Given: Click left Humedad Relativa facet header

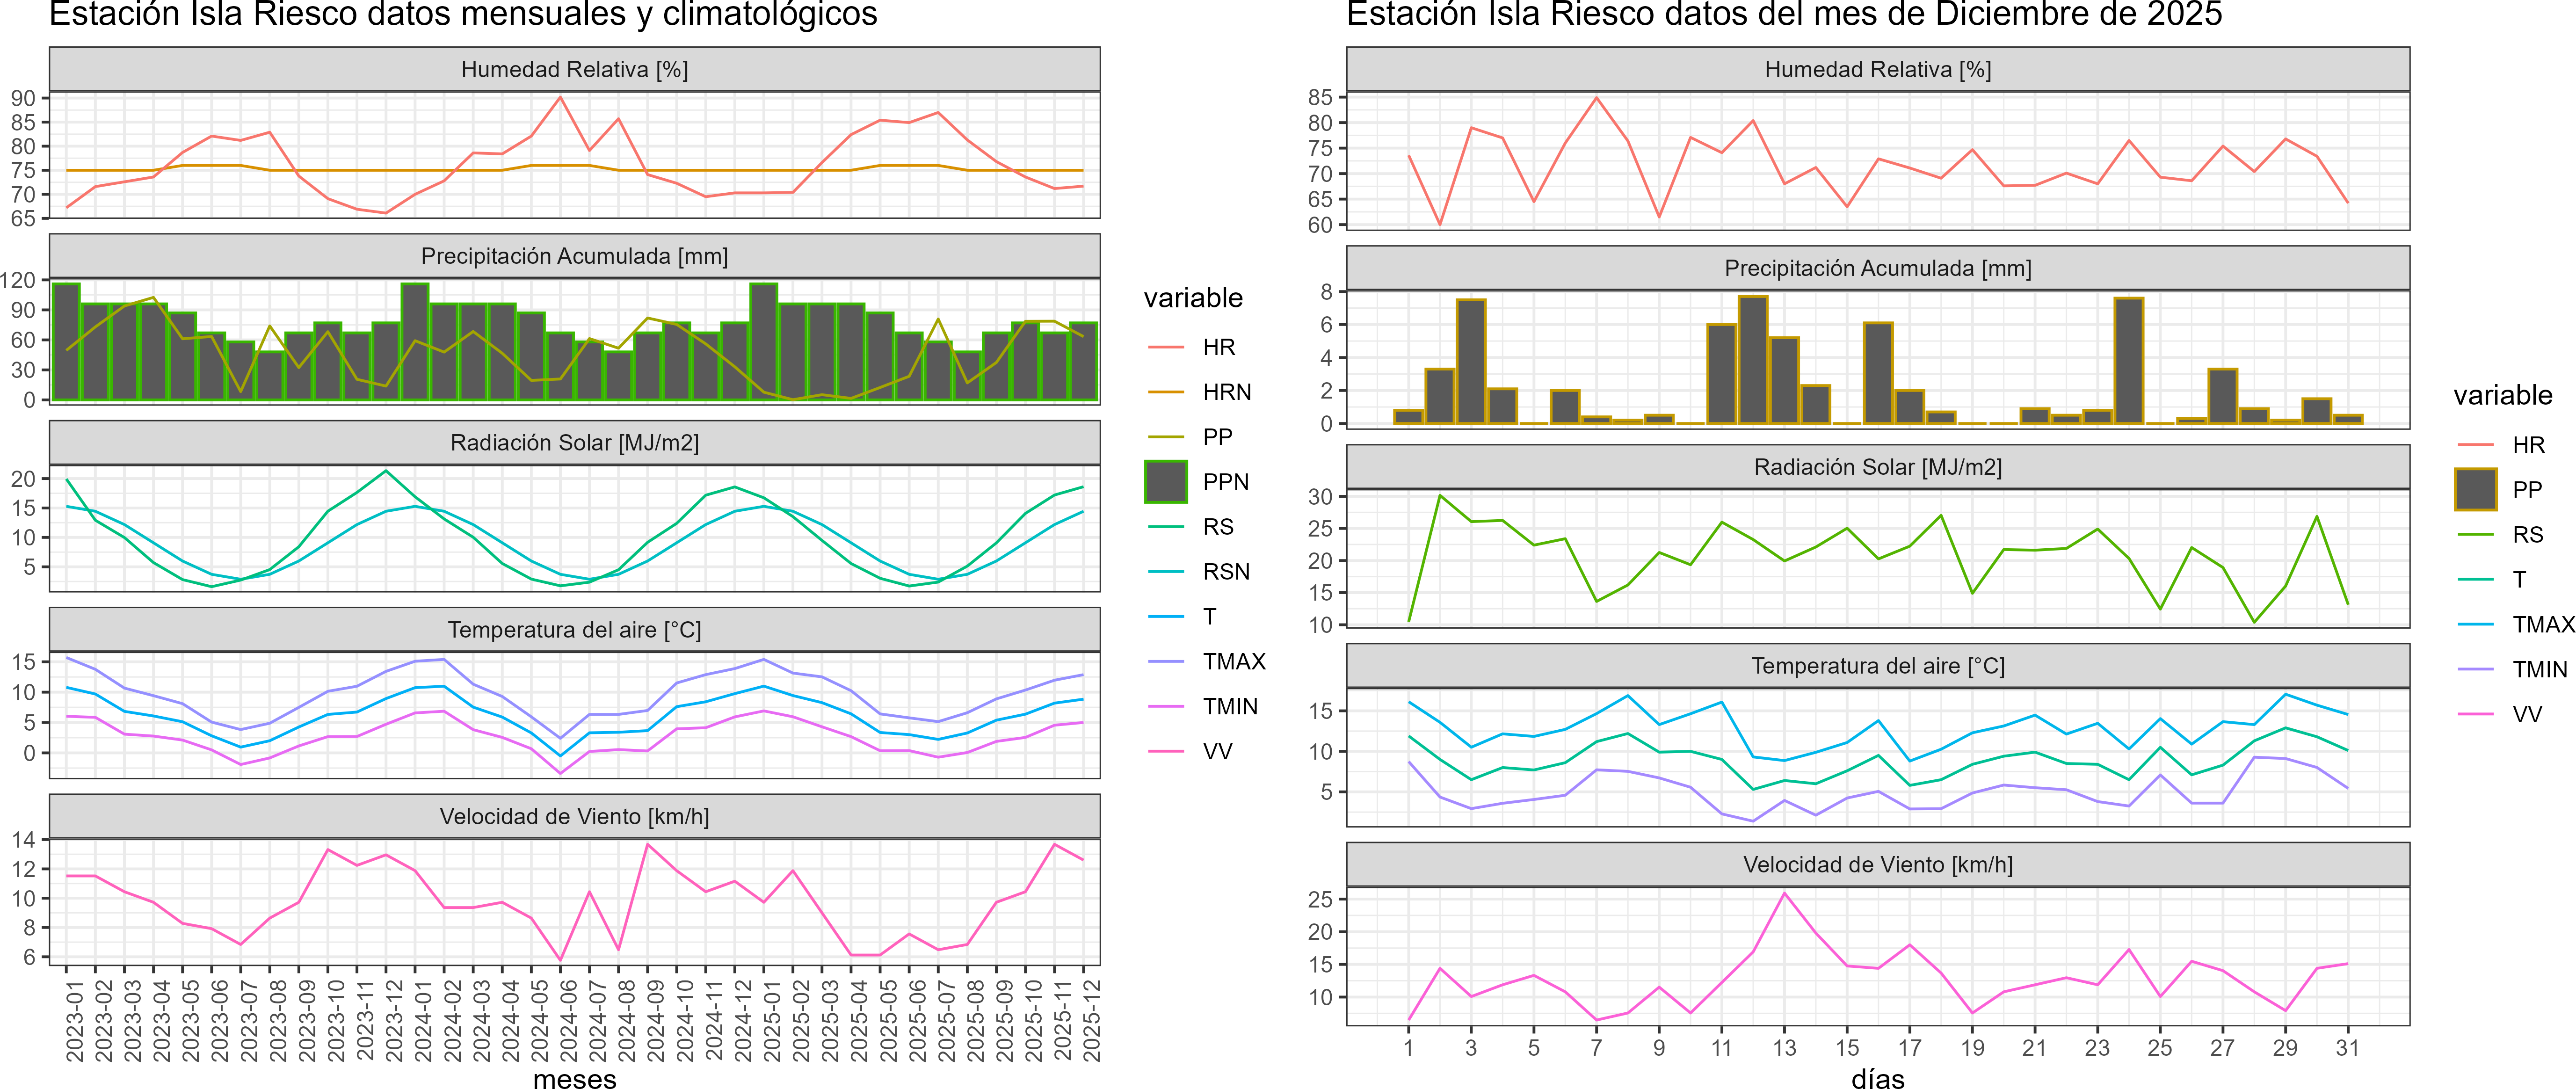Looking at the screenshot, I should 574,69.
